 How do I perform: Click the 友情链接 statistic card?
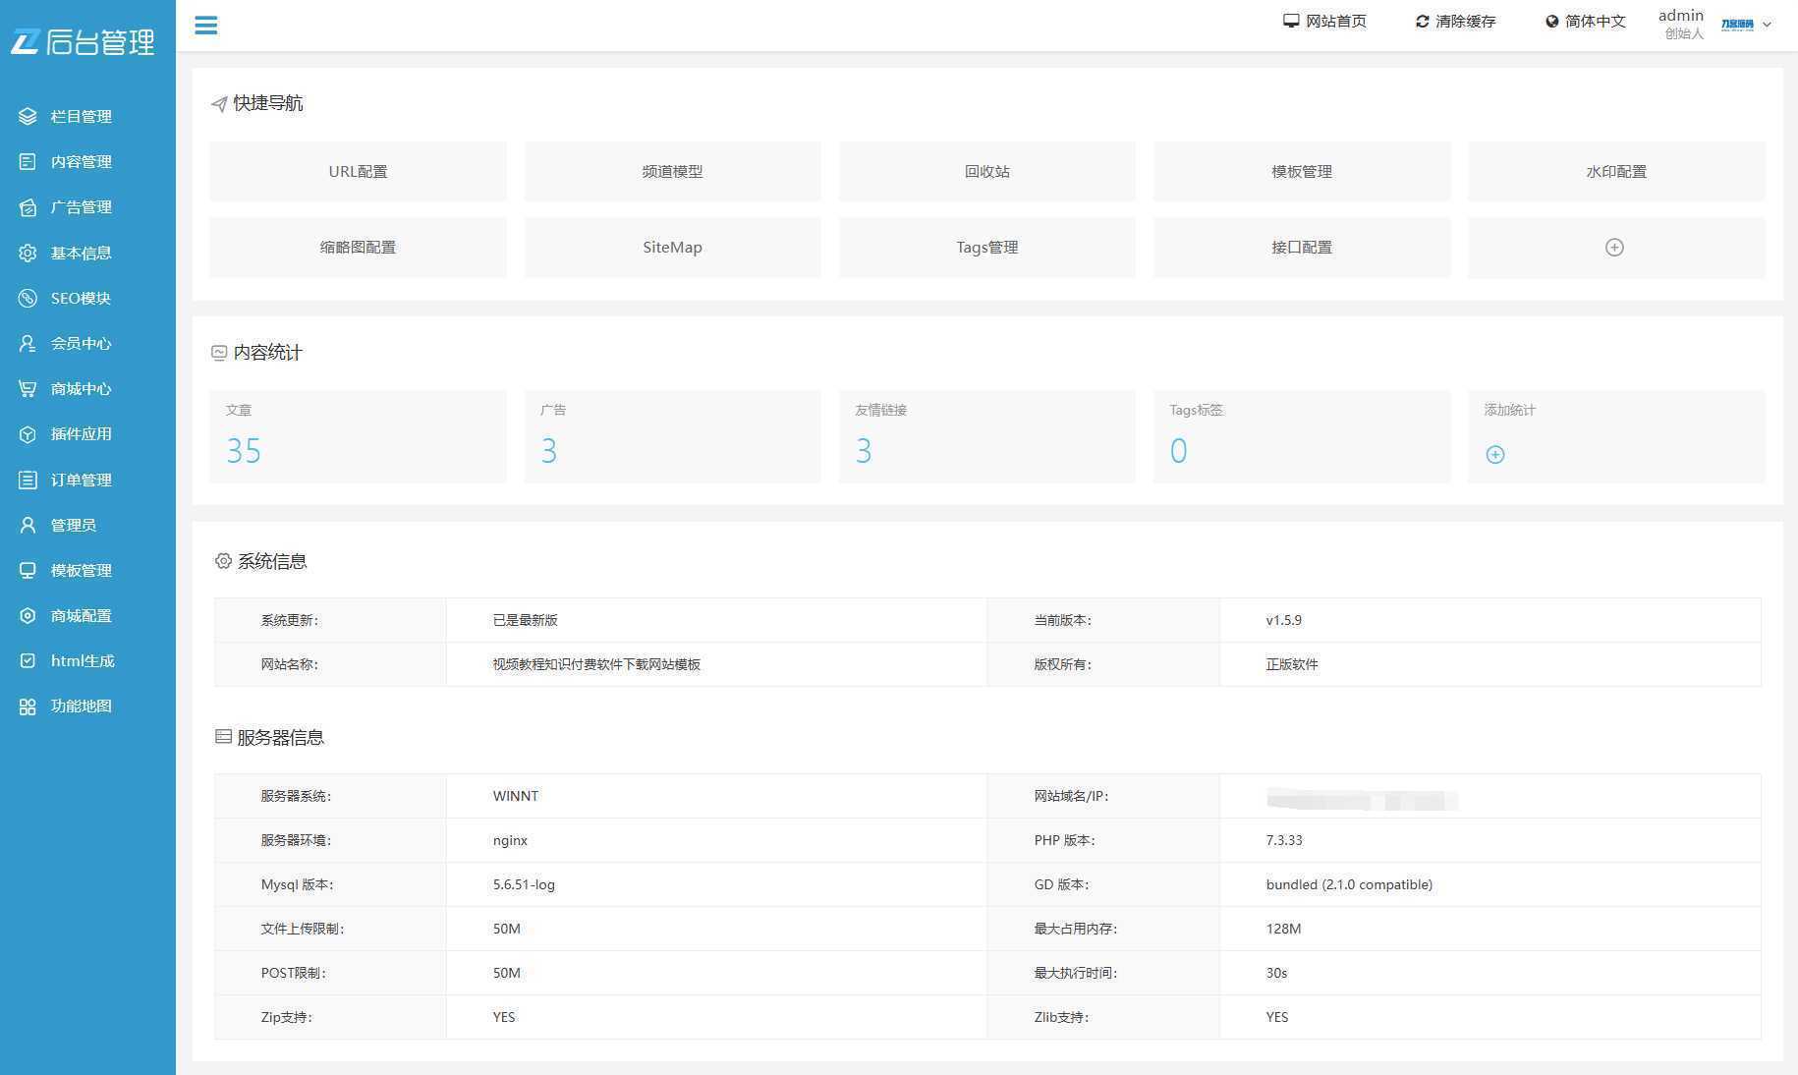pyautogui.click(x=987, y=436)
